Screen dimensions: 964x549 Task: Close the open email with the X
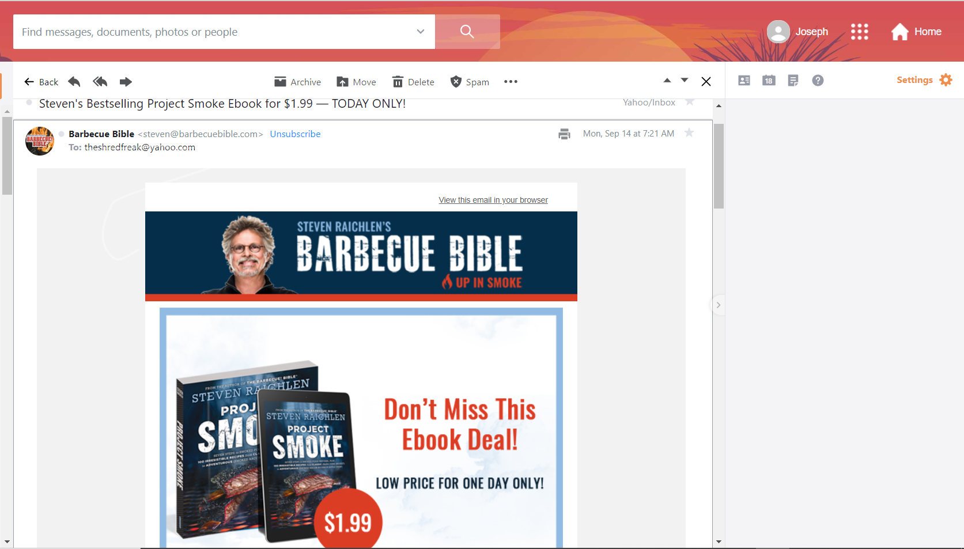tap(706, 82)
